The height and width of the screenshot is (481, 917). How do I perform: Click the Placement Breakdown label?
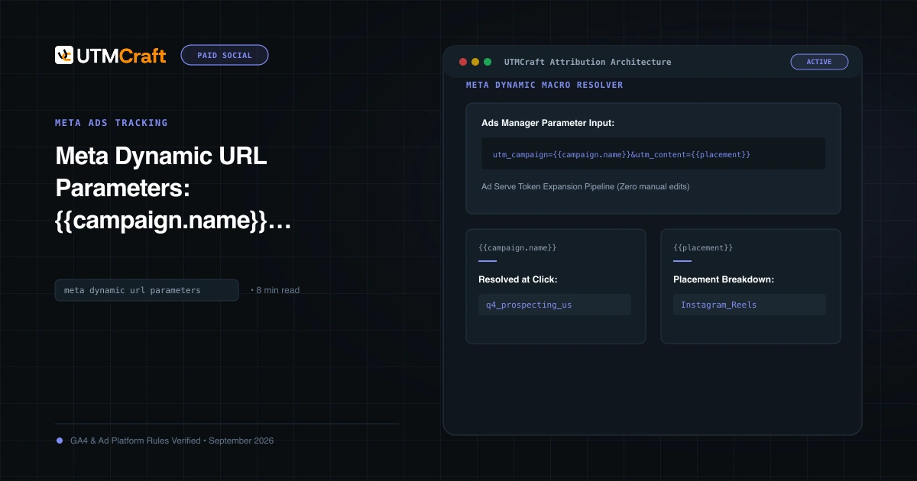coord(724,279)
